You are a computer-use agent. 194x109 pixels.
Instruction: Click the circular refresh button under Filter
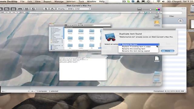tap(181, 21)
